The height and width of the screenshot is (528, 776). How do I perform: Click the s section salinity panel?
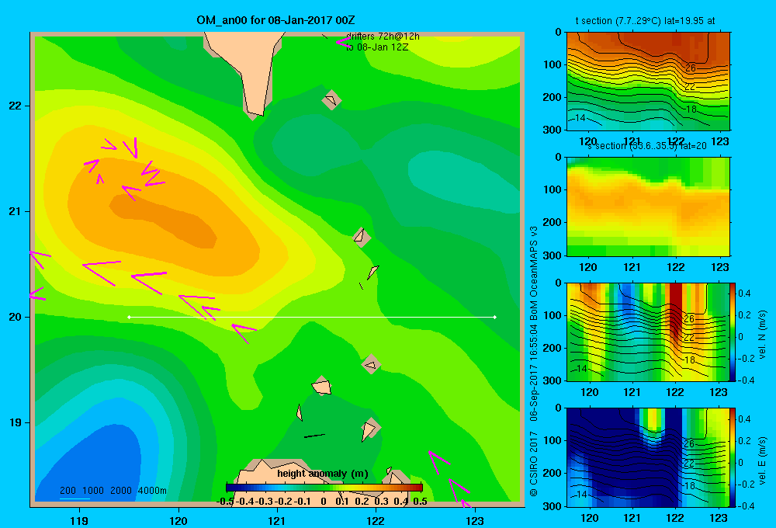648,207
